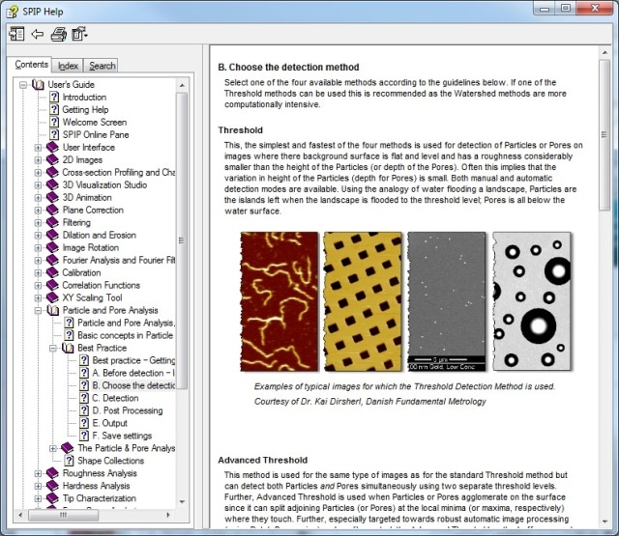The image size is (619, 536).
Task: Go back using the Back arrow icon
Action: point(37,35)
